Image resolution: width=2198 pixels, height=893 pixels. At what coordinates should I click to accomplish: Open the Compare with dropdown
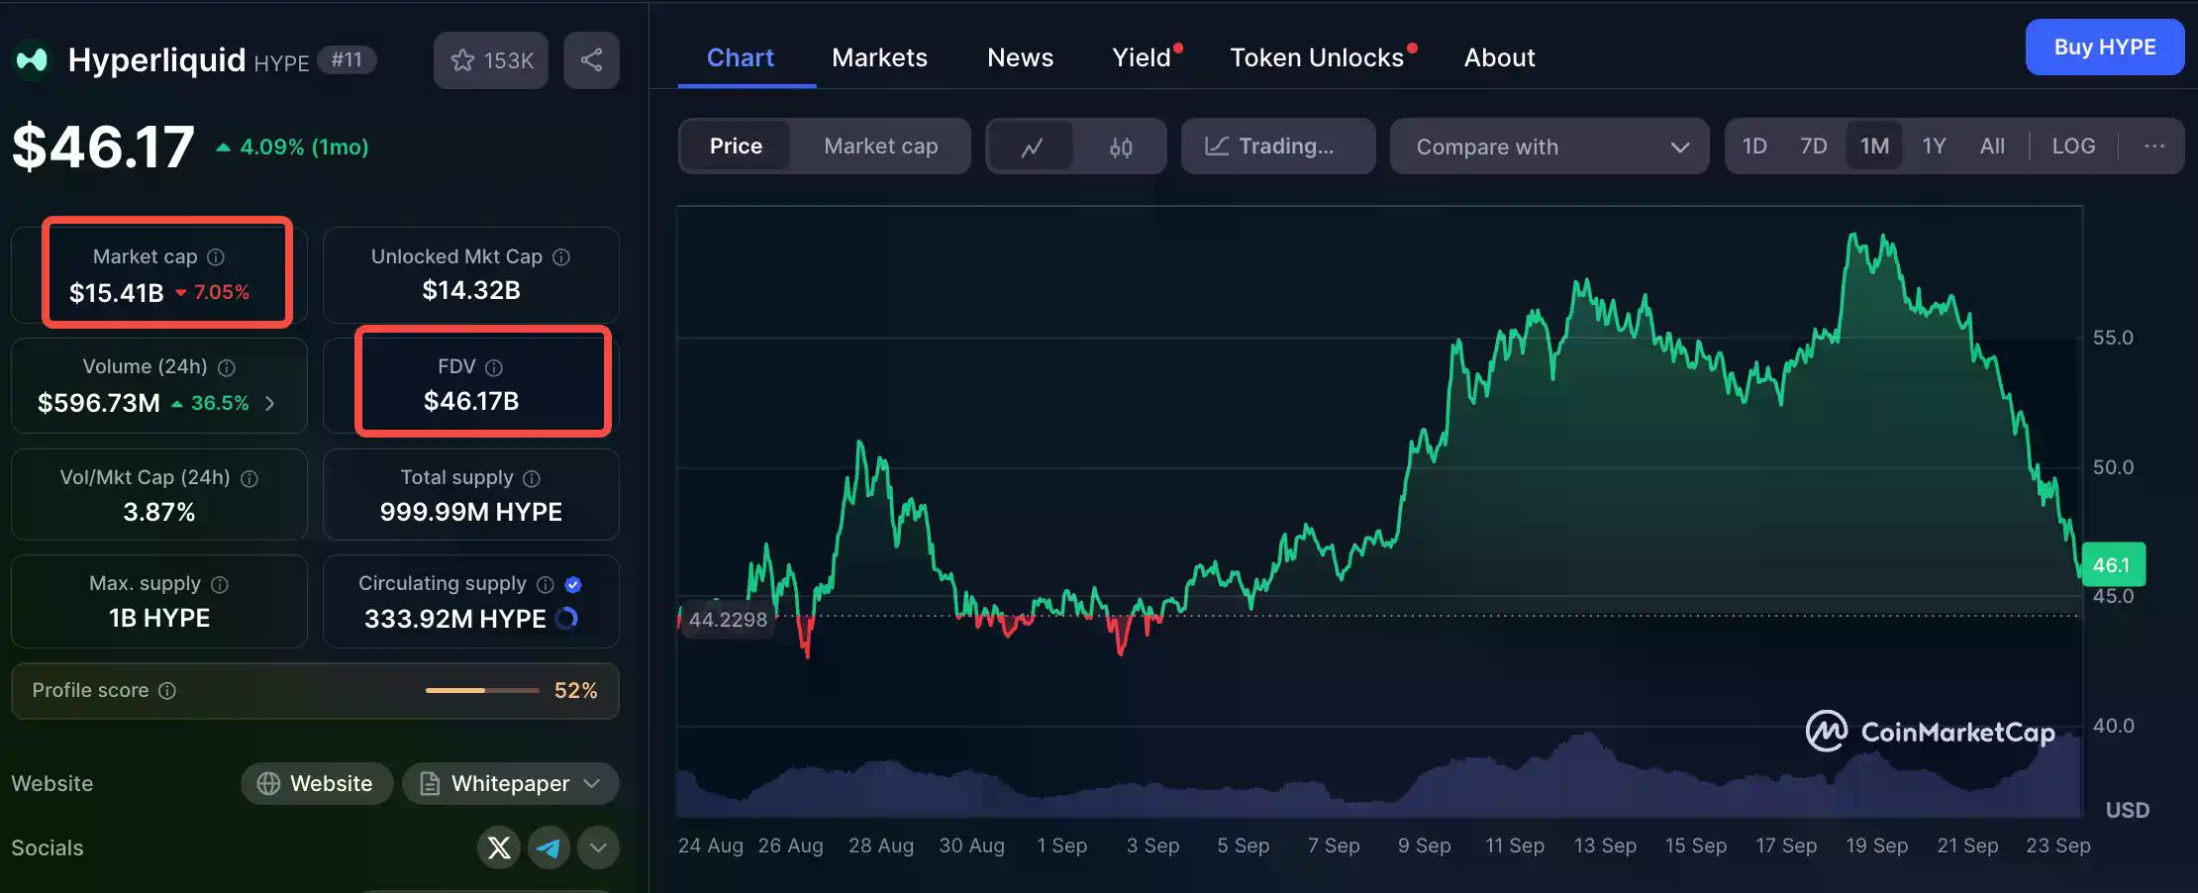pyautogui.click(x=1549, y=147)
